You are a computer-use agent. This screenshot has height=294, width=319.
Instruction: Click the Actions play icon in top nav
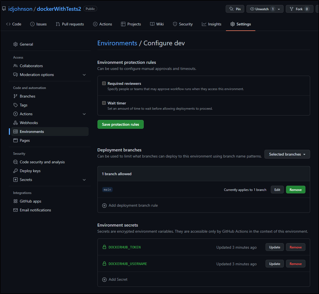point(95,24)
